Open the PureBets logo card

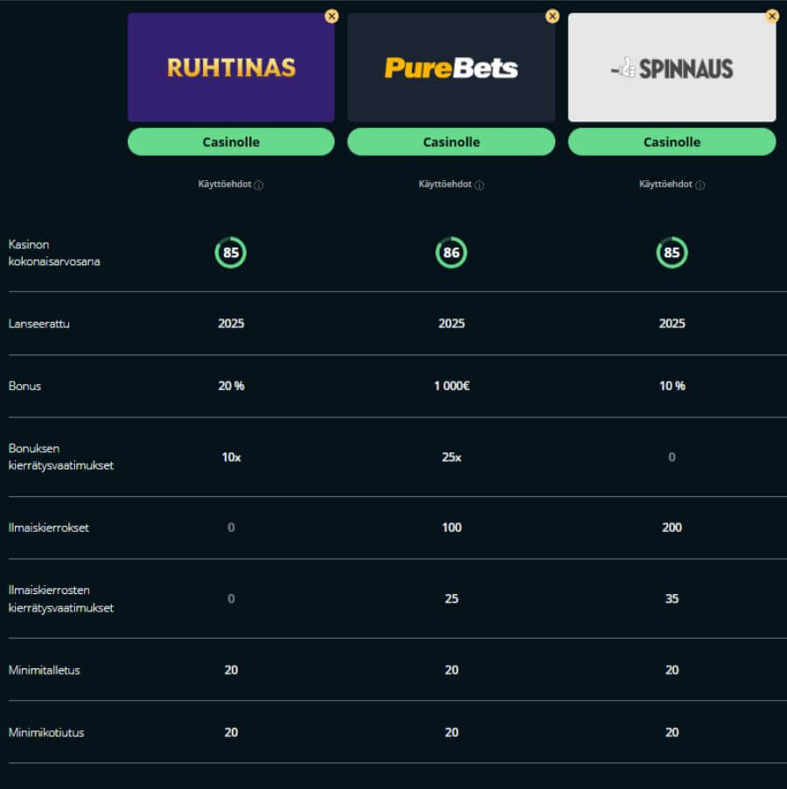coord(451,67)
